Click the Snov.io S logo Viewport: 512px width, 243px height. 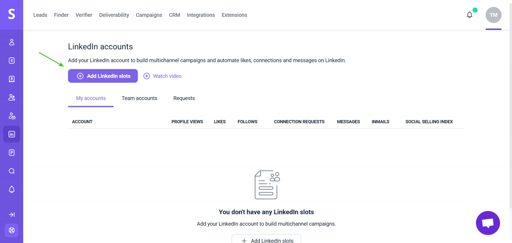pyautogui.click(x=12, y=15)
